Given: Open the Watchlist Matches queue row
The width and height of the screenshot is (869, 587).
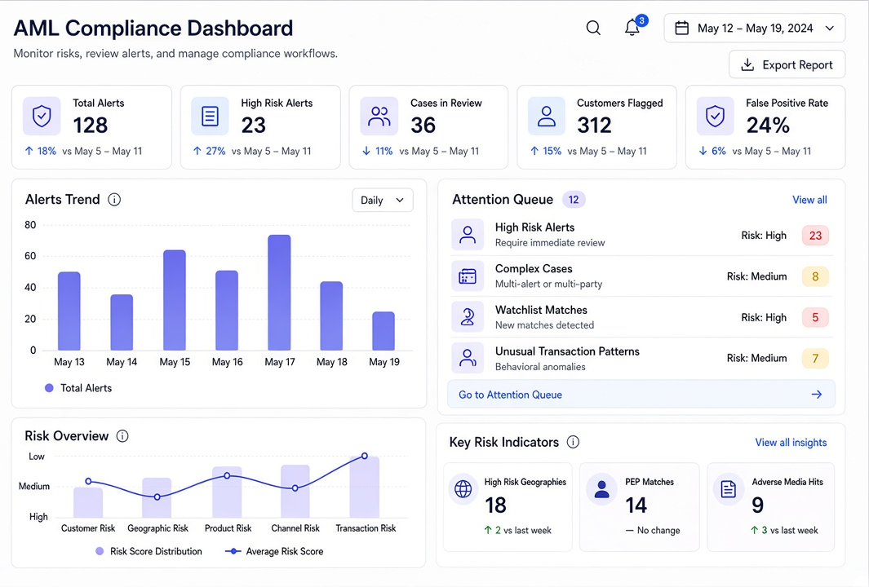Looking at the screenshot, I should (641, 317).
